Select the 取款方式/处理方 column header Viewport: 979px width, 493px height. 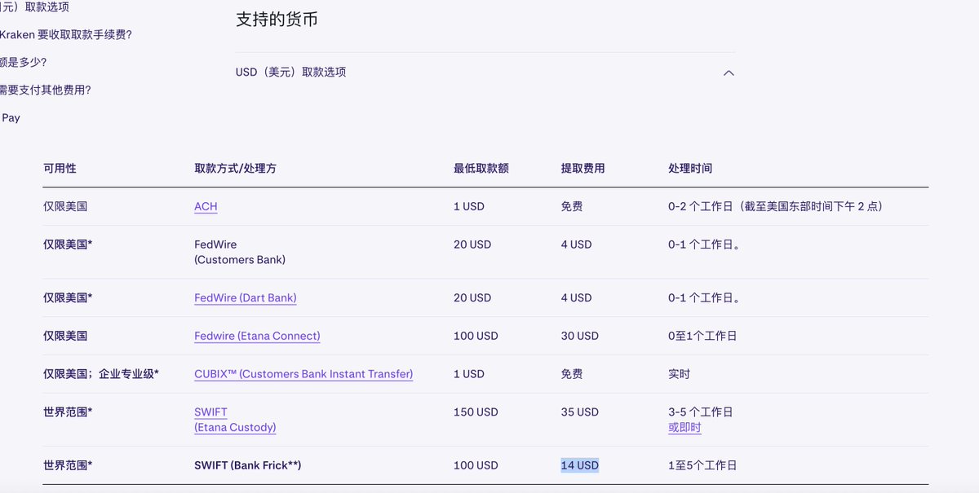(235, 168)
